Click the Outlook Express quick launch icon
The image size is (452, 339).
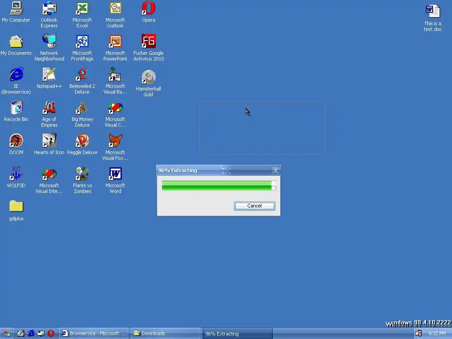tap(41, 334)
